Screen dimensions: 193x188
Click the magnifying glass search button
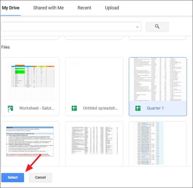(157, 27)
